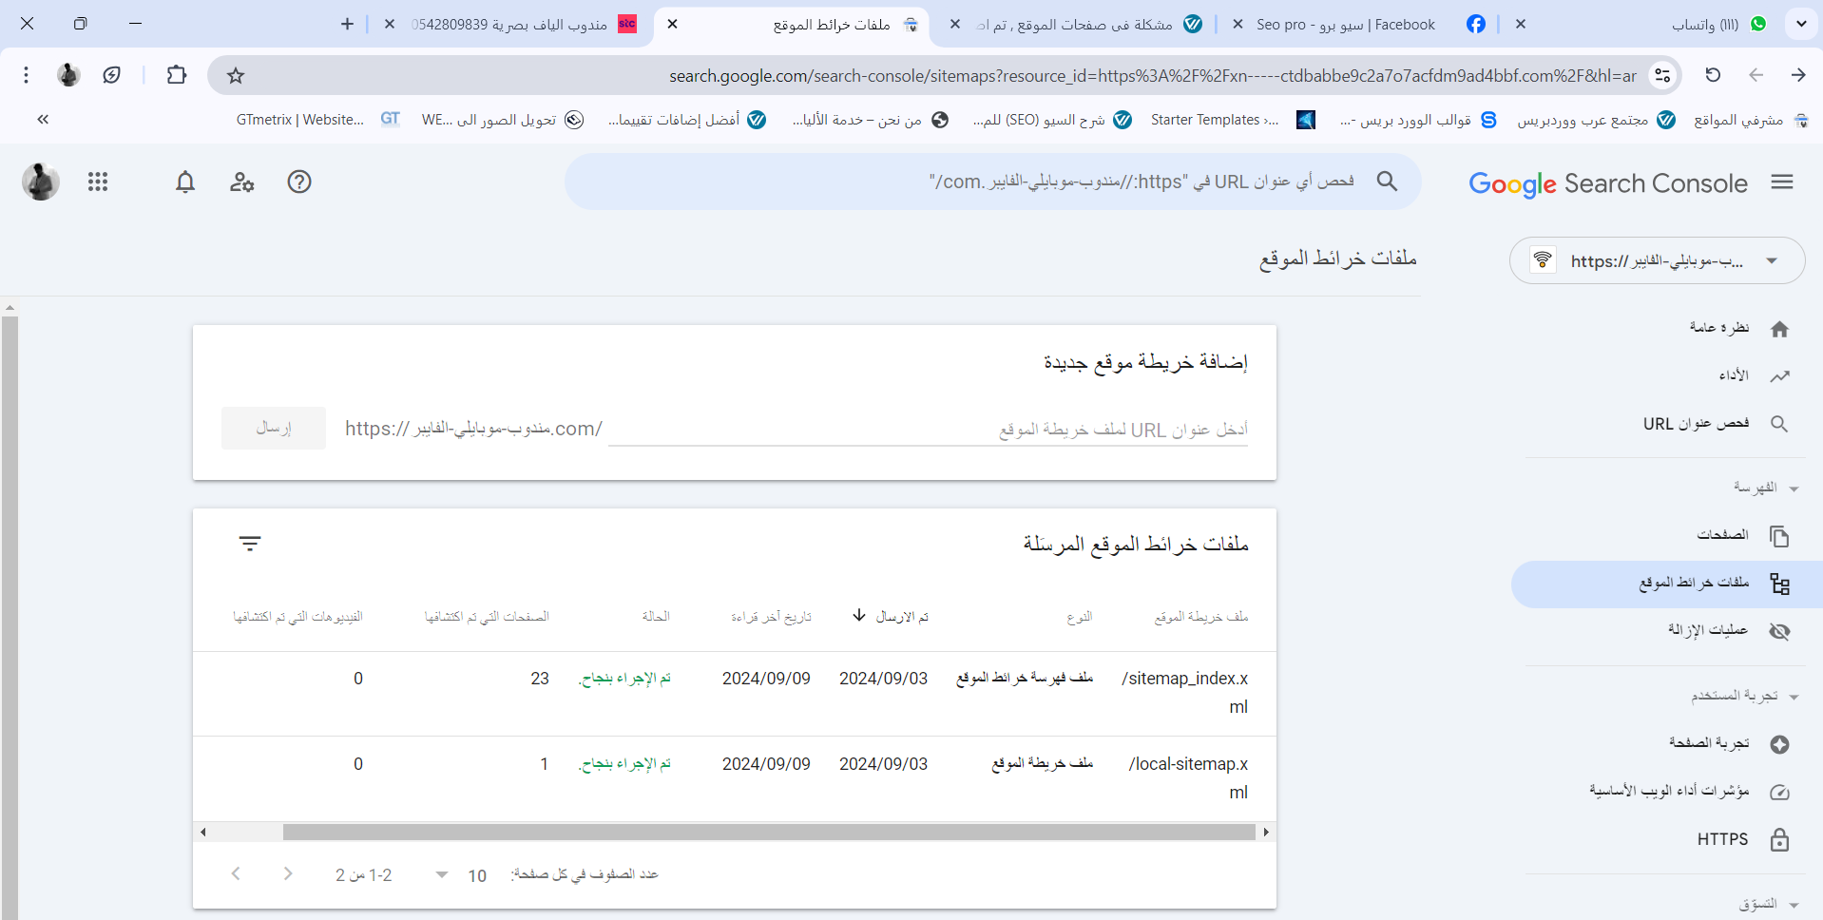The height and width of the screenshot is (920, 1823).
Task: Collapse the تجربة المستخدم sidebar section
Action: coord(1794,697)
